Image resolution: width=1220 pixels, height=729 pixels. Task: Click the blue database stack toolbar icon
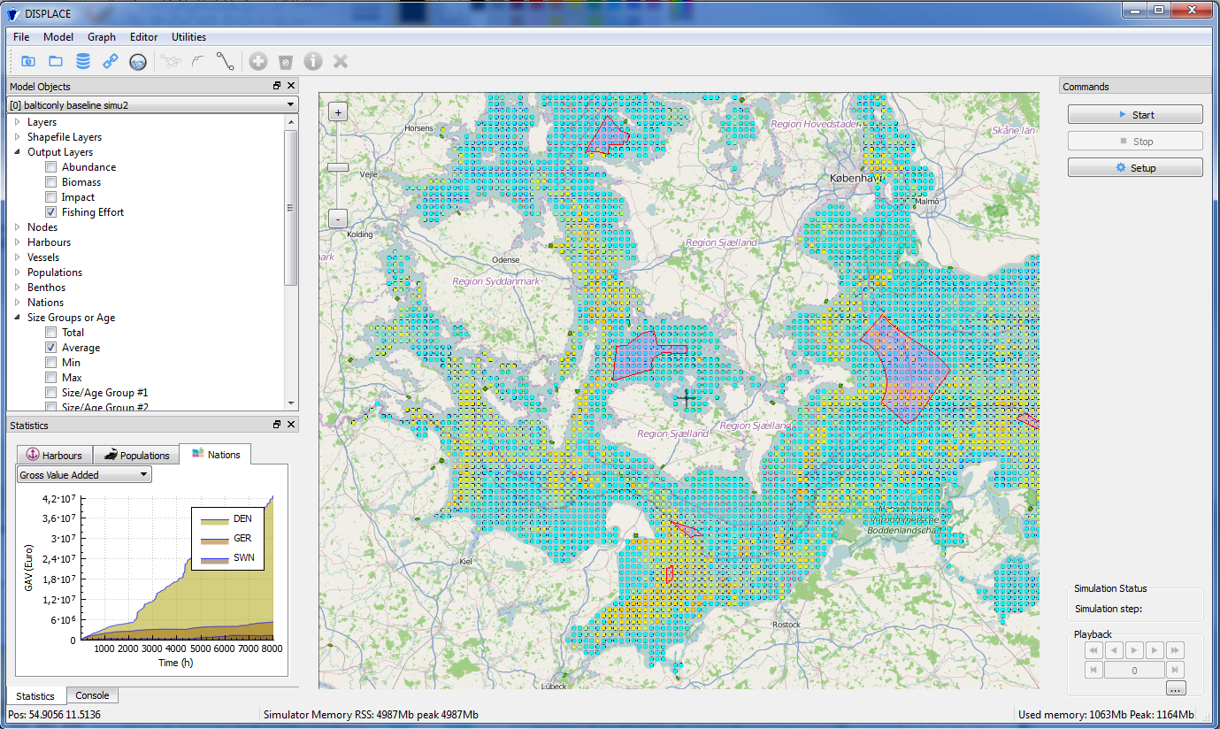[83, 61]
